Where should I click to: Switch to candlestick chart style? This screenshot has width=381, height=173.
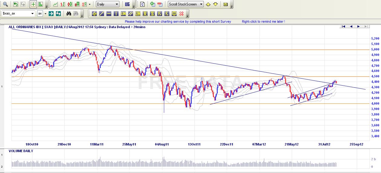(70, 4)
